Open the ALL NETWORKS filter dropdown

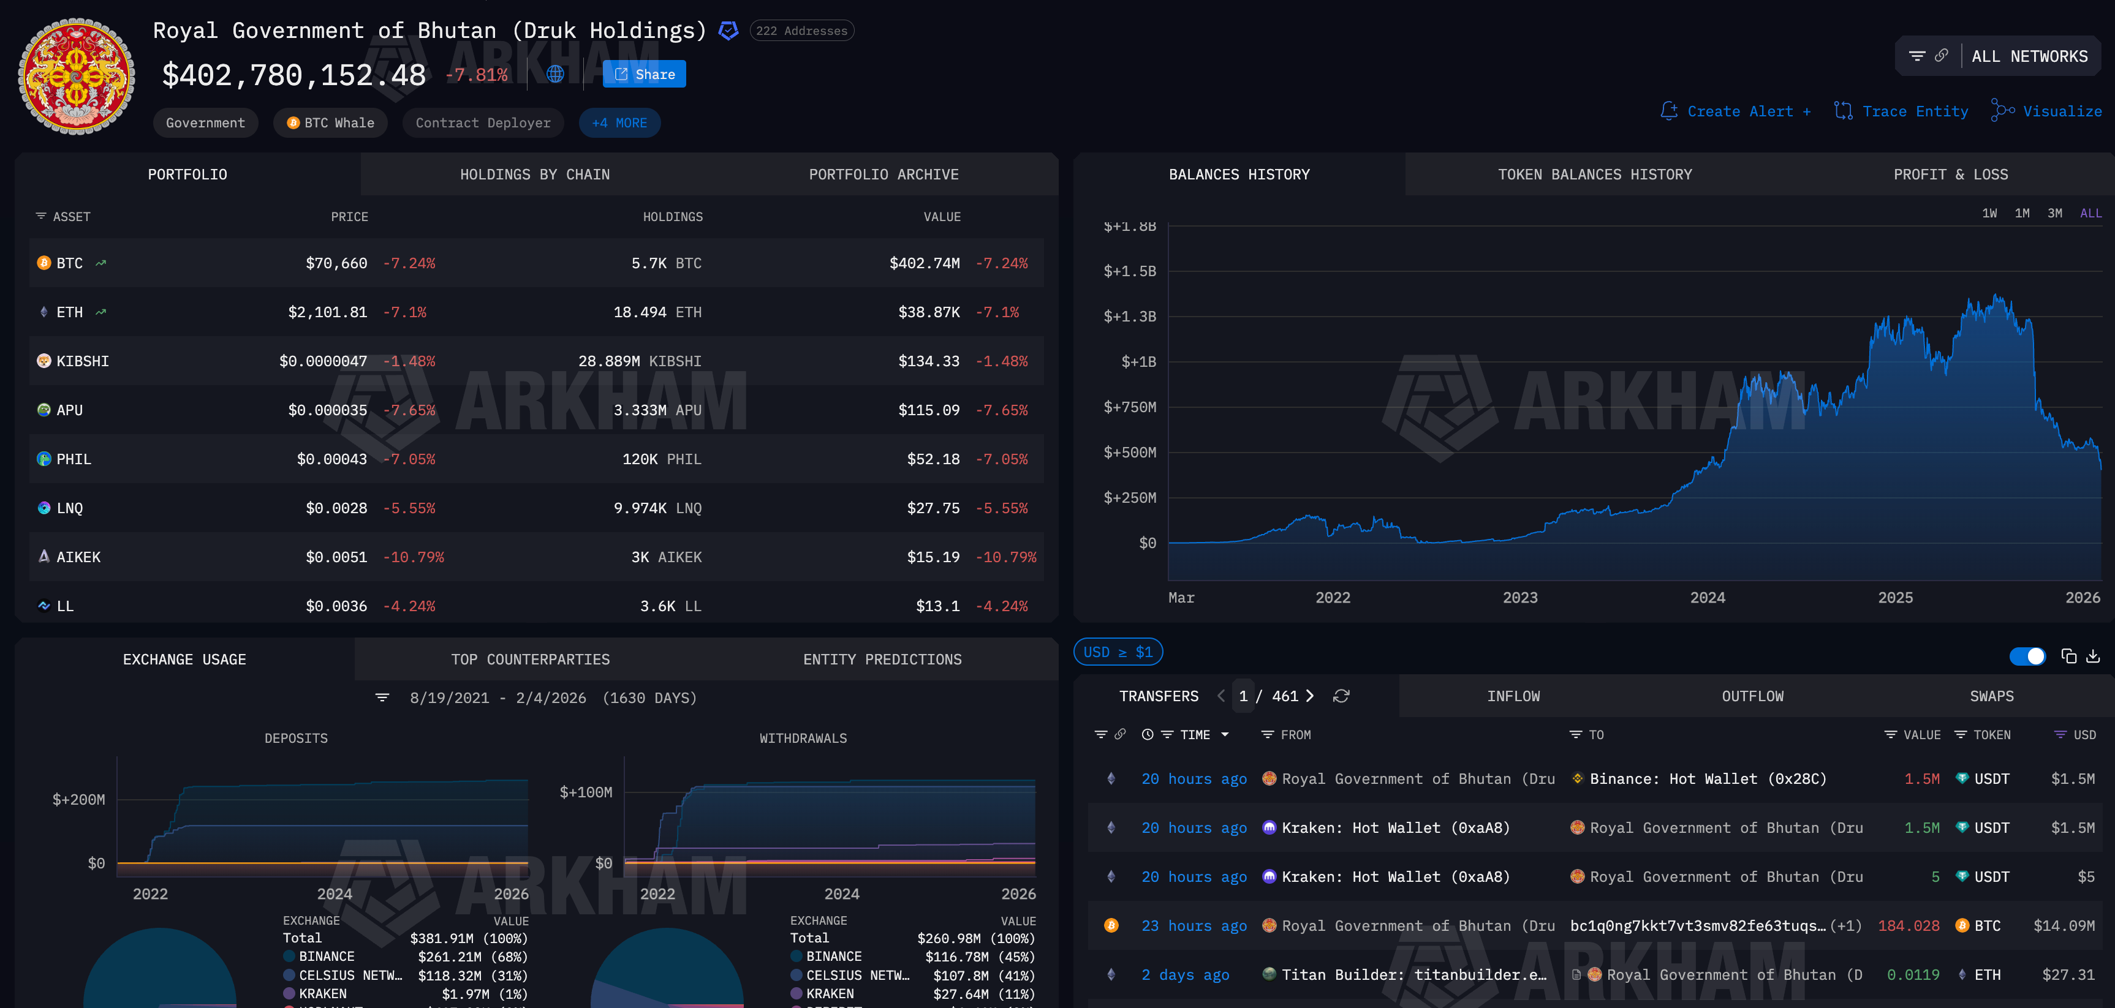click(2029, 56)
